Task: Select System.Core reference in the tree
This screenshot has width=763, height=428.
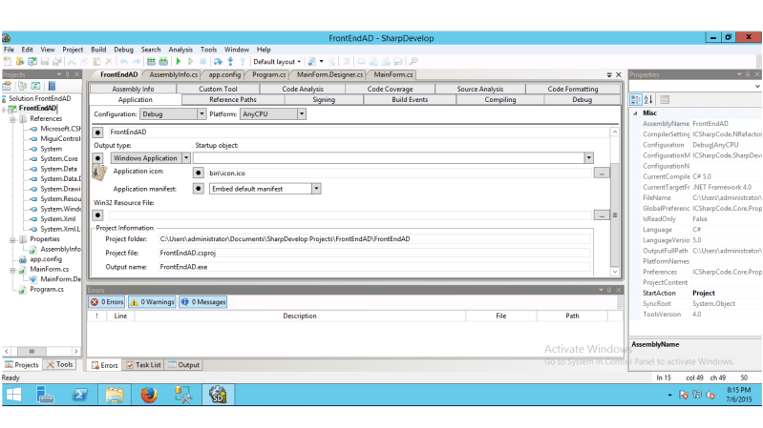Action: pos(59,159)
